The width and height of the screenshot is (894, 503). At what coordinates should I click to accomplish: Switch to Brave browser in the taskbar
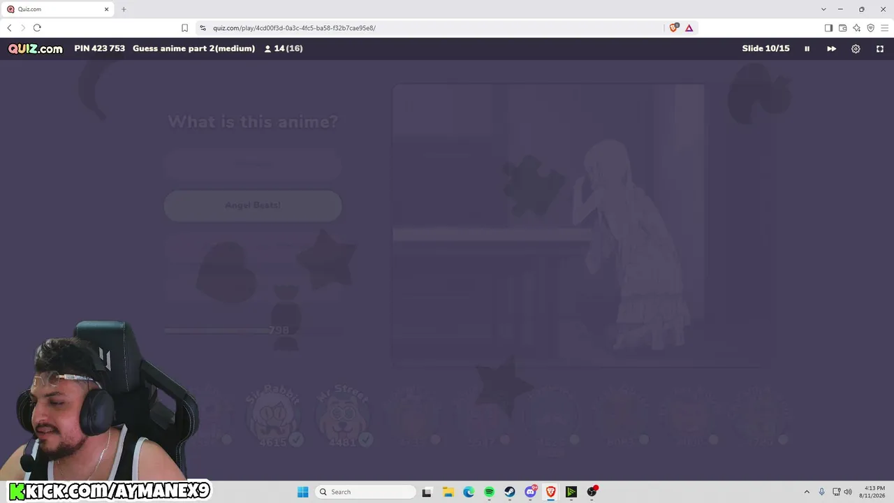[551, 492]
